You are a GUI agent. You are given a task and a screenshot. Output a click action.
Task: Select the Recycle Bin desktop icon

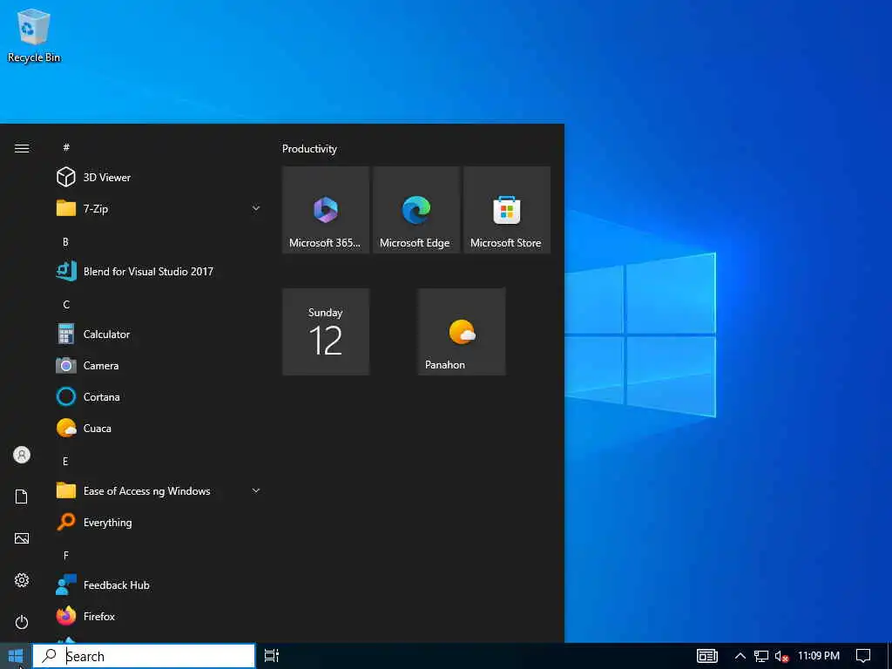coord(34,36)
